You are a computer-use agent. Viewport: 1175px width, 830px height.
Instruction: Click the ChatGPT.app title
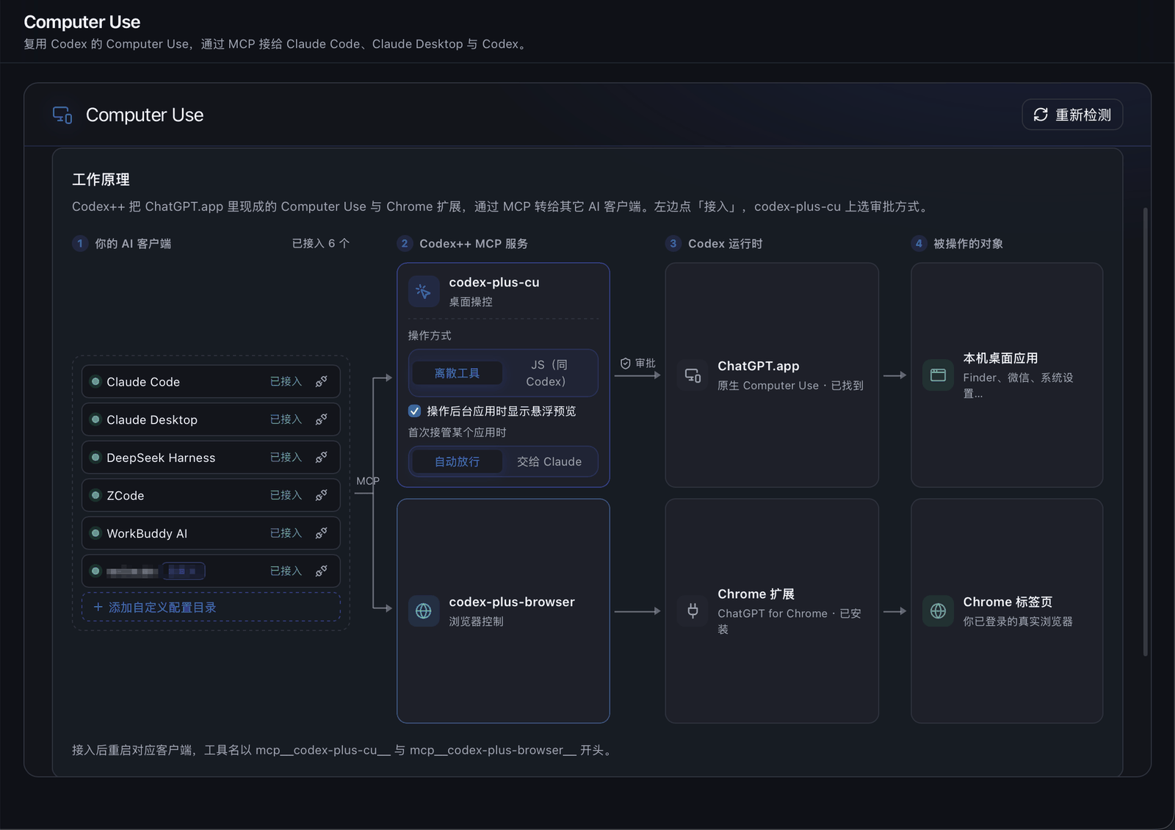tap(758, 367)
